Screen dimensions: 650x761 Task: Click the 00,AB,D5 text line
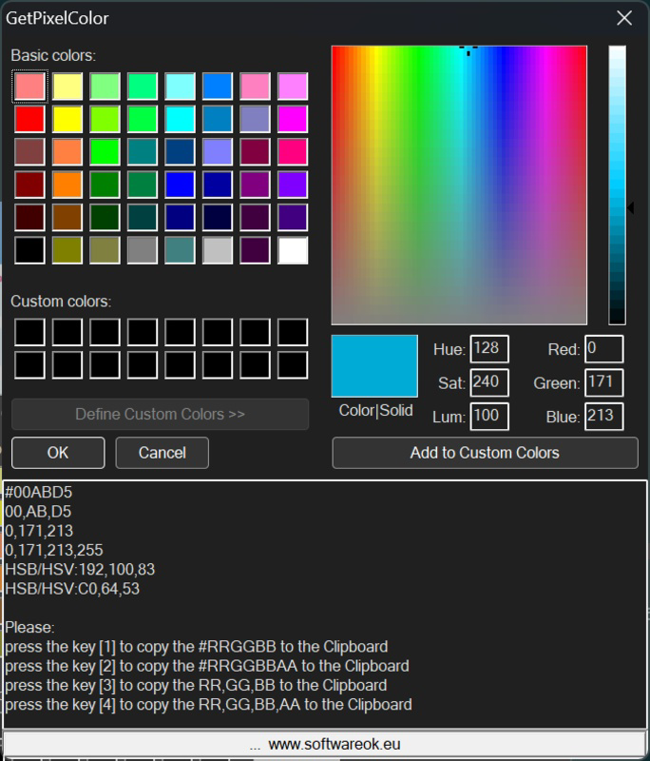pyautogui.click(x=38, y=512)
